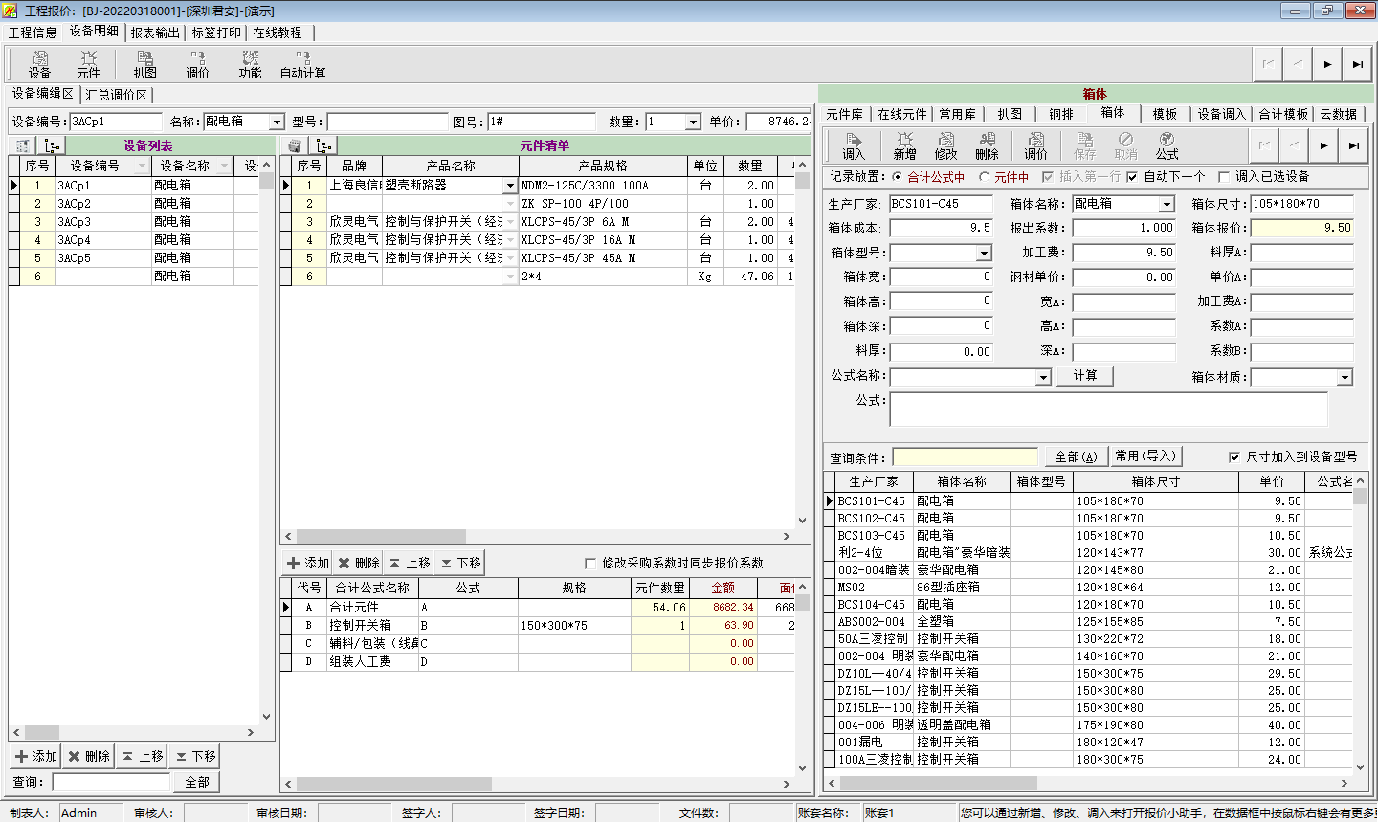Open 设备编号 column header filter arrow
Viewport: 1378px width, 822px height.
pos(142,166)
